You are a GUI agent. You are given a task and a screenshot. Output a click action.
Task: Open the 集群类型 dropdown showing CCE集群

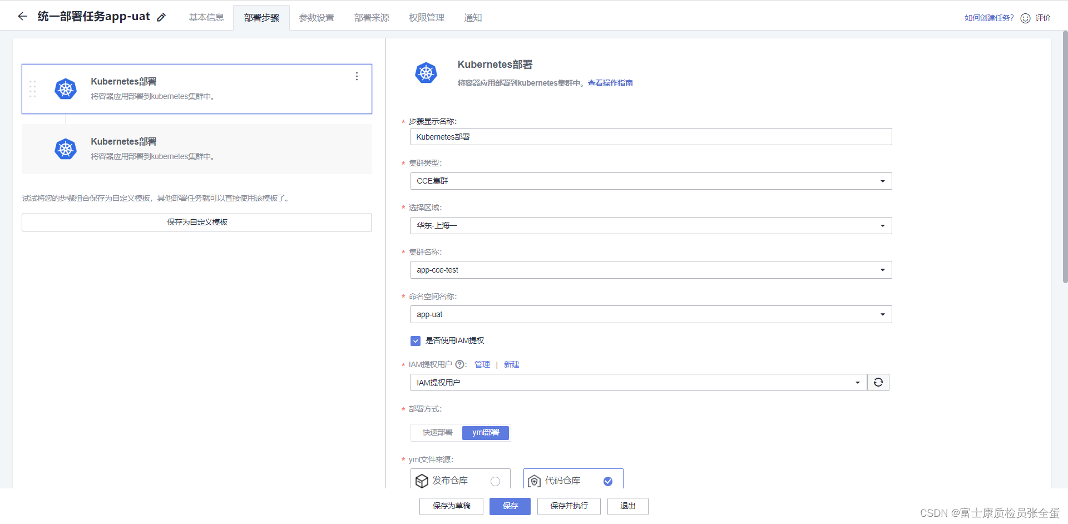click(651, 181)
